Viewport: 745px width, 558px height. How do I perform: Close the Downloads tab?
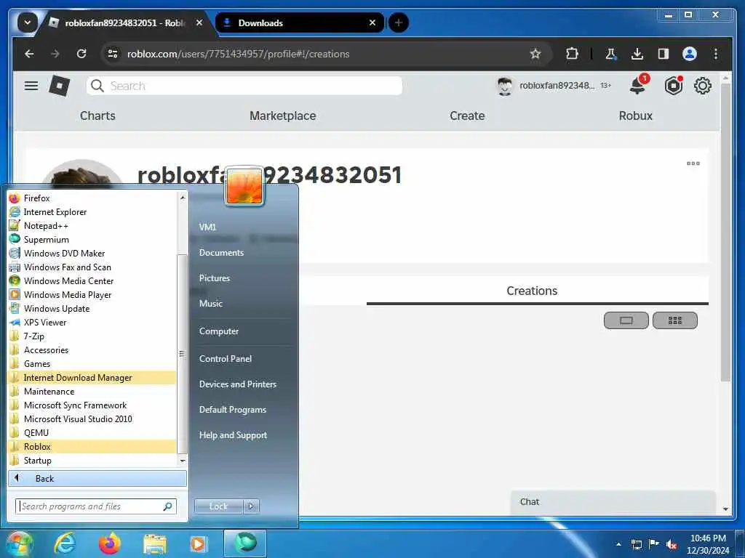372,23
